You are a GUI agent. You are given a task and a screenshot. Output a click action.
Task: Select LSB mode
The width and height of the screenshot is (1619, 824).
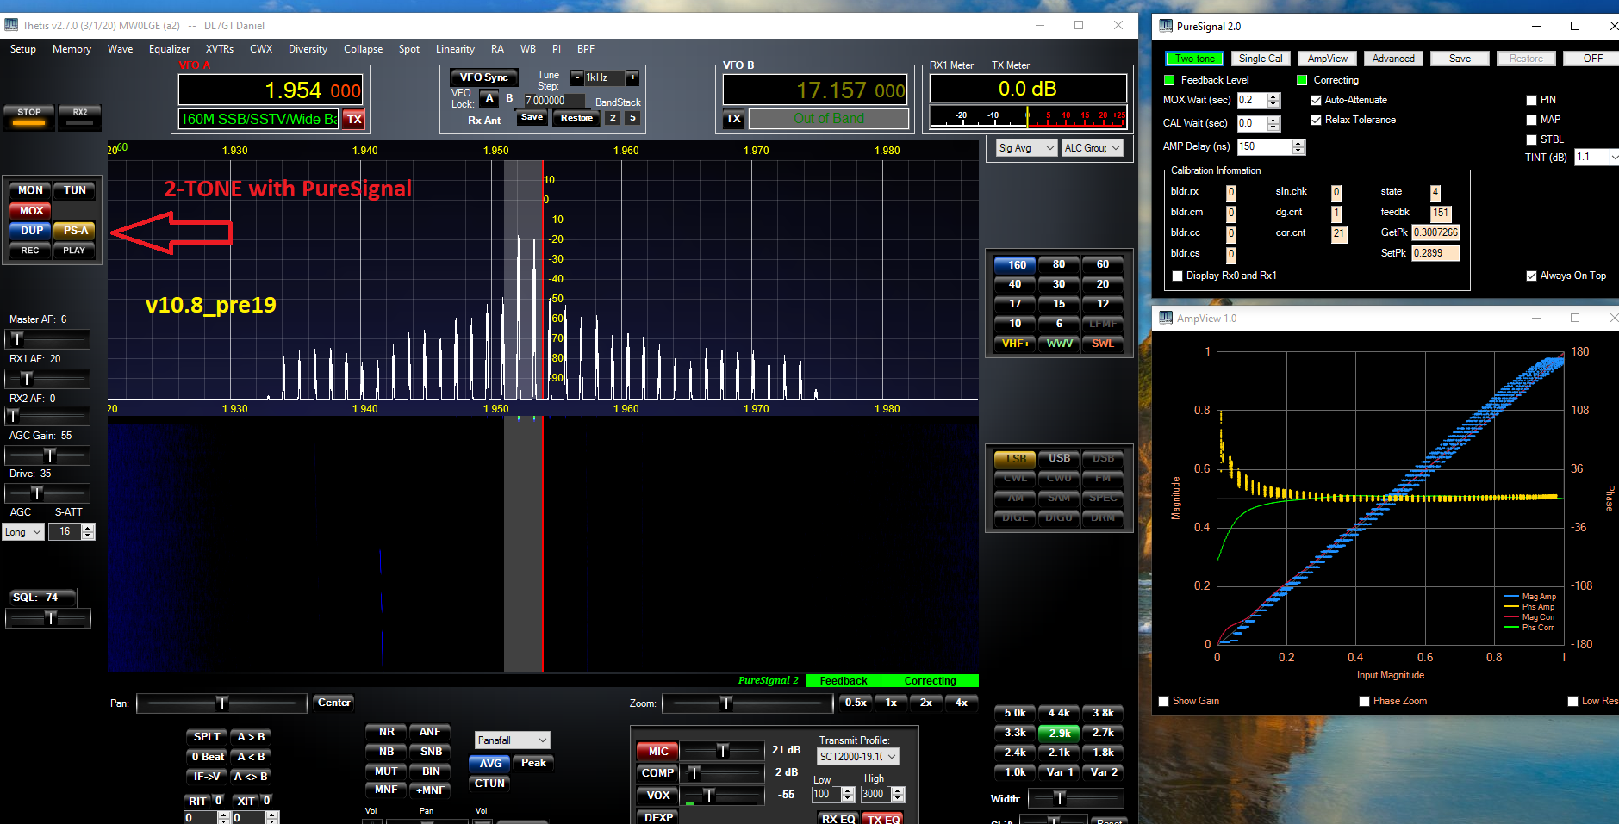click(x=1016, y=459)
